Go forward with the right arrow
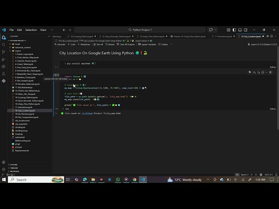Screen dimensions: 279x209 pyautogui.click(x=70, y=30)
